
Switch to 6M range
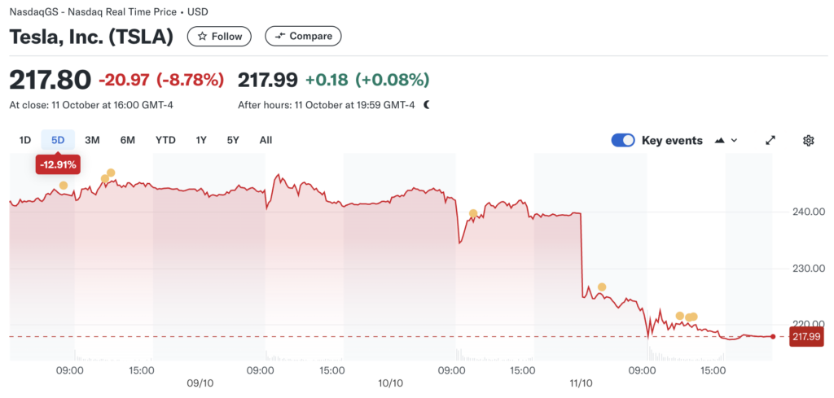pyautogui.click(x=128, y=140)
